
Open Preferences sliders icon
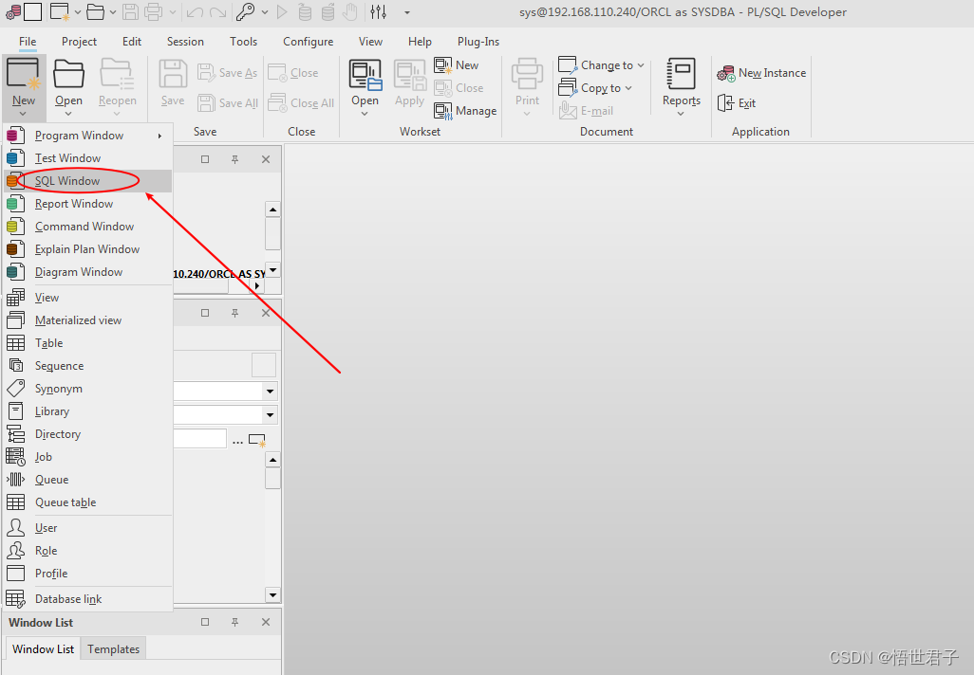(x=378, y=11)
